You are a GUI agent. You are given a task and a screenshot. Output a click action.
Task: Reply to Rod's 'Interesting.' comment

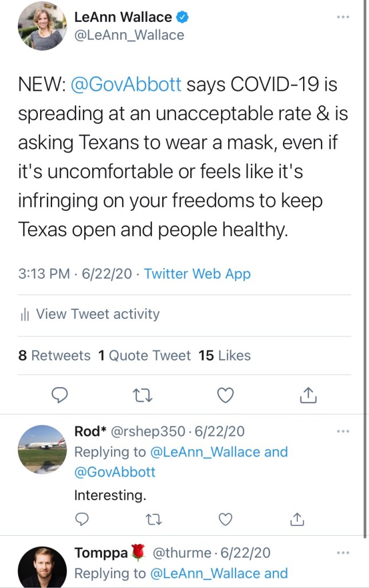pos(82,519)
